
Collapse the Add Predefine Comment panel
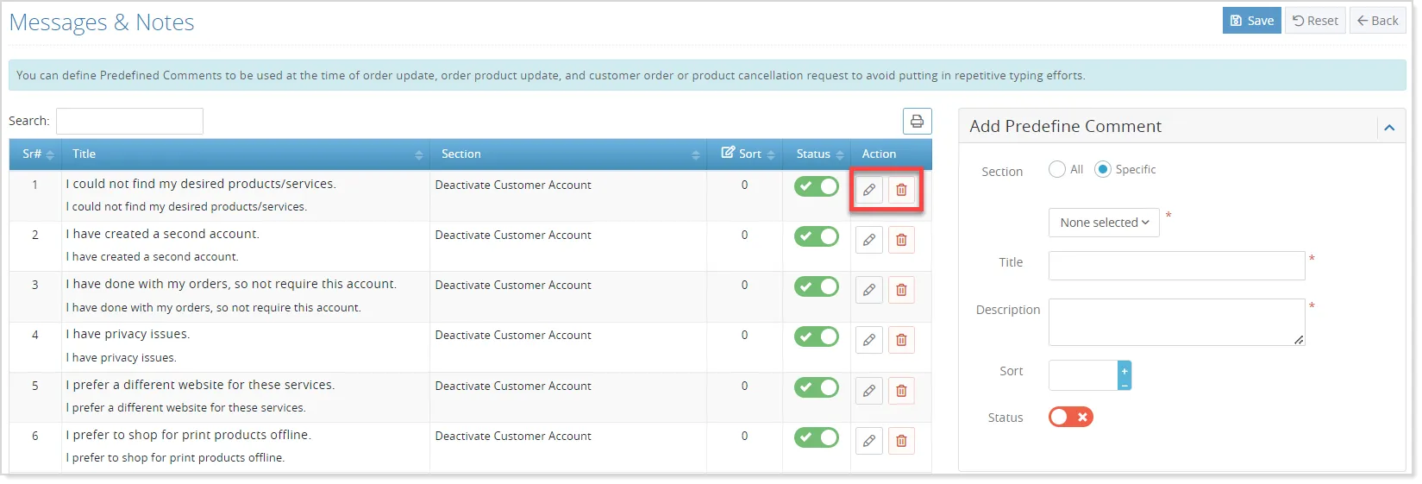coord(1389,128)
